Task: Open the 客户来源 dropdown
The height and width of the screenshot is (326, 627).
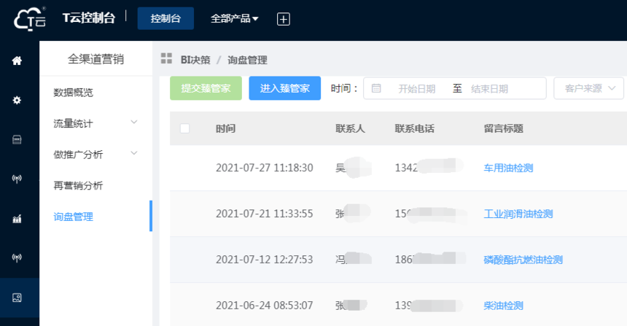Action: point(588,88)
